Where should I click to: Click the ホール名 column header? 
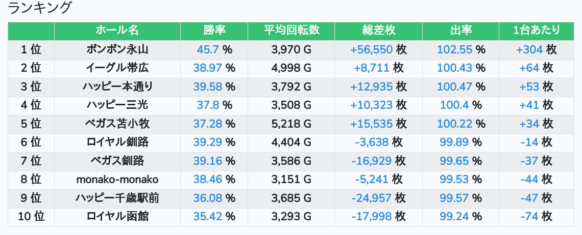(117, 31)
